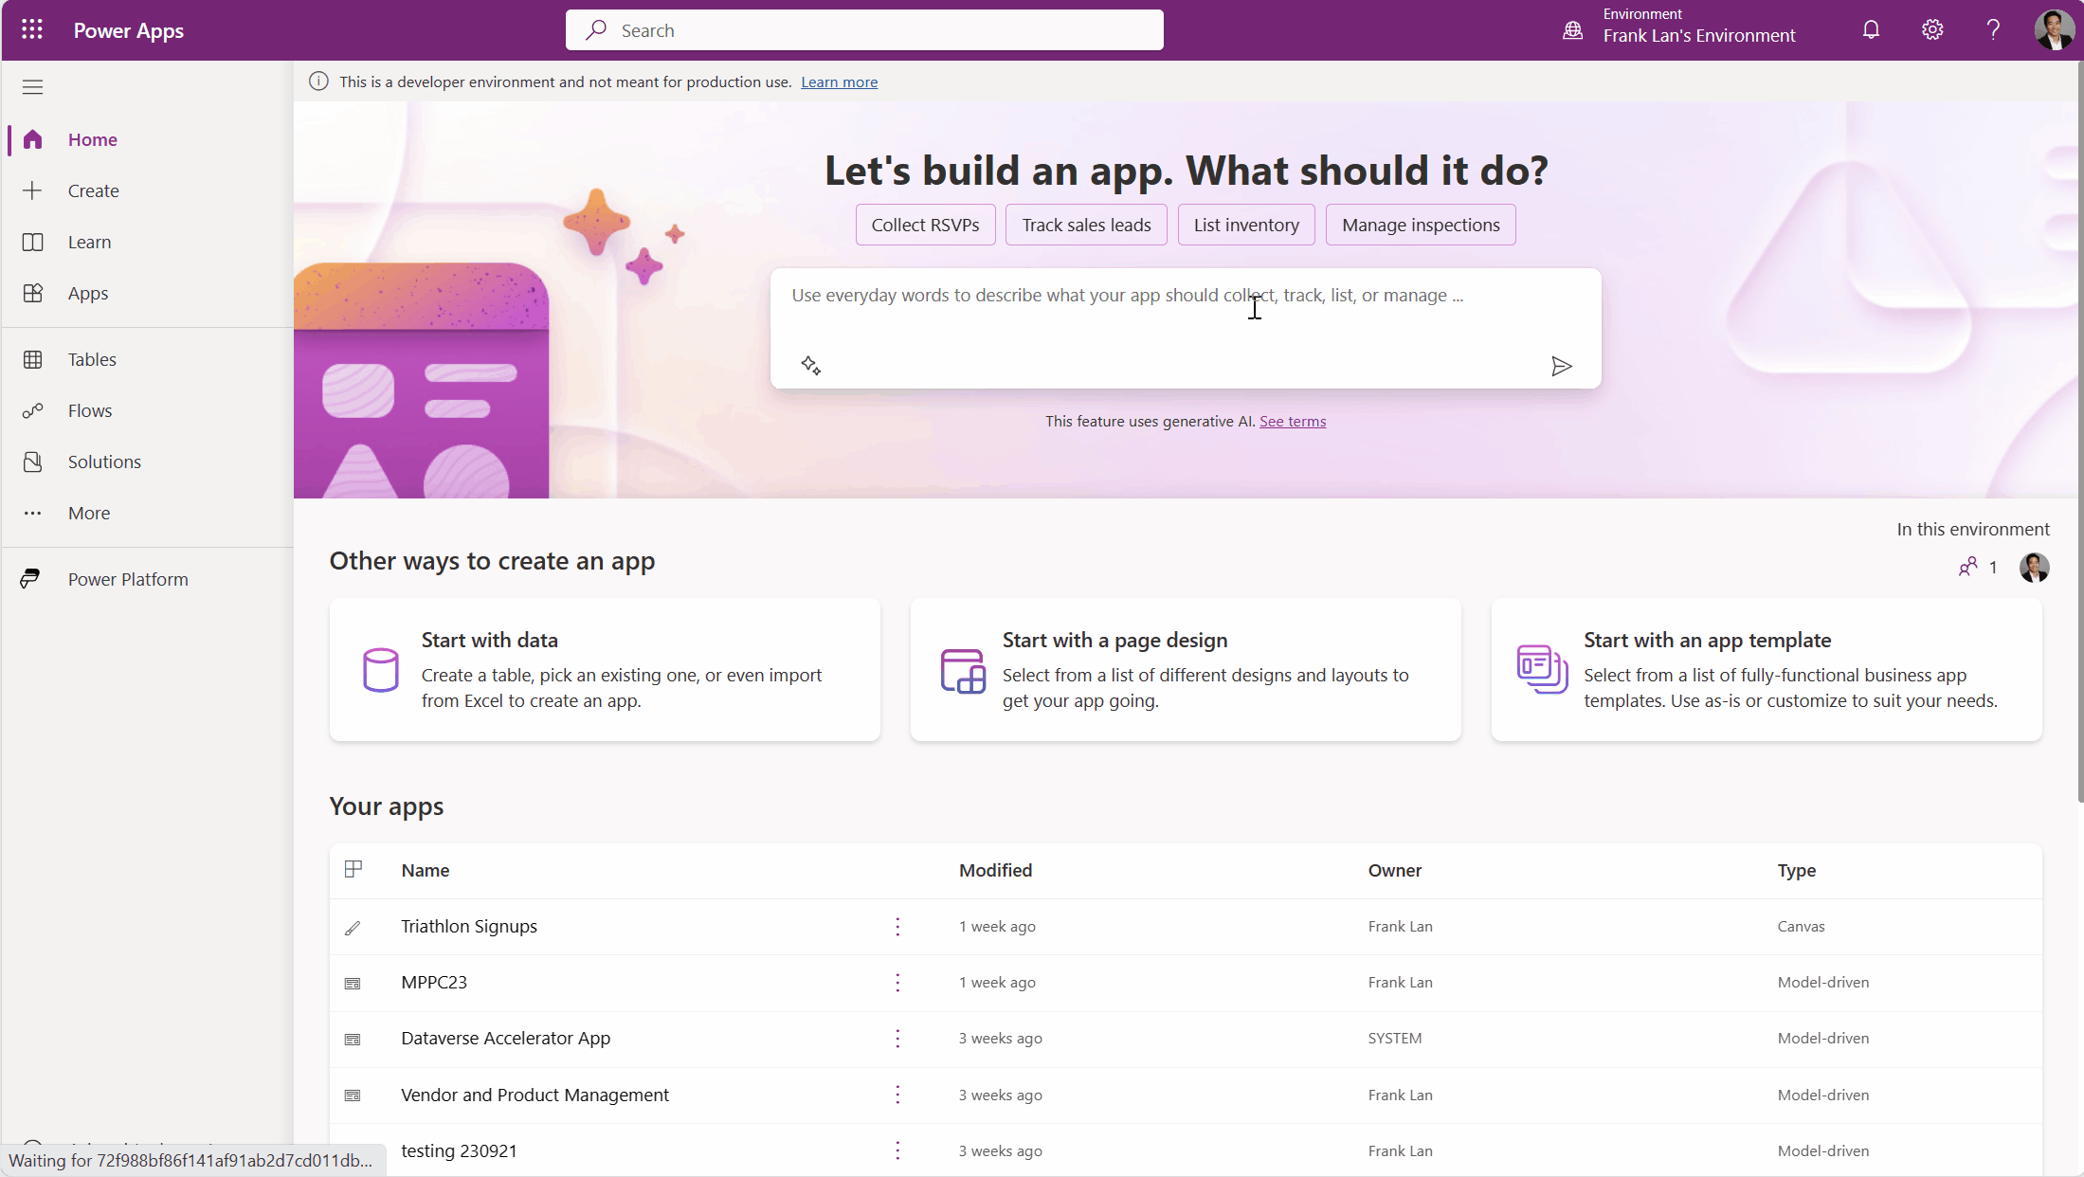This screenshot has height=1177, width=2084.
Task: Open the Power Apps waffle app launcher
Action: [x=31, y=29]
